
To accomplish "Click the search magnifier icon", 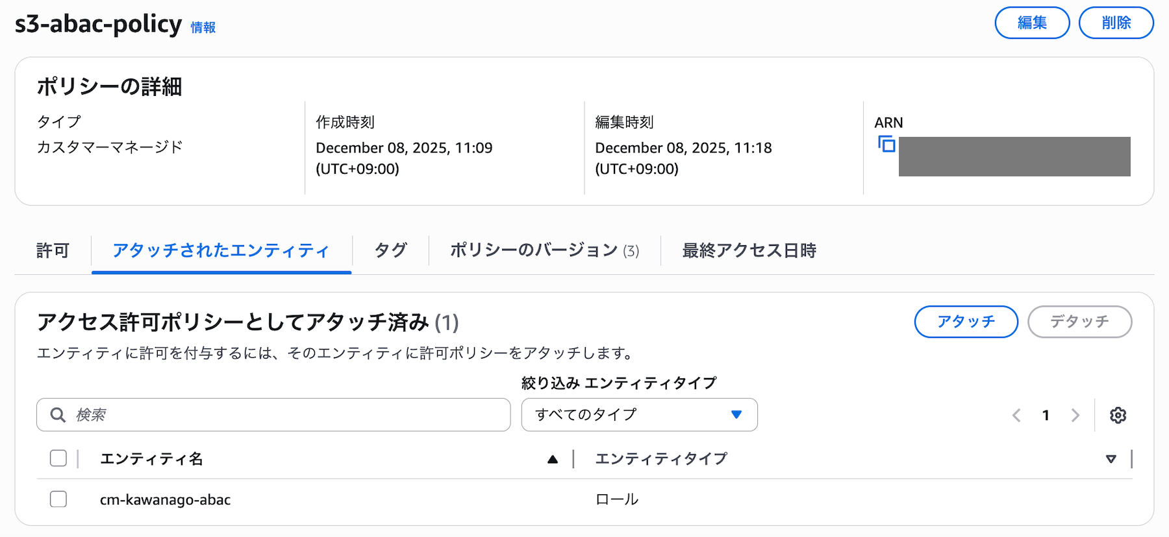I will tap(58, 415).
